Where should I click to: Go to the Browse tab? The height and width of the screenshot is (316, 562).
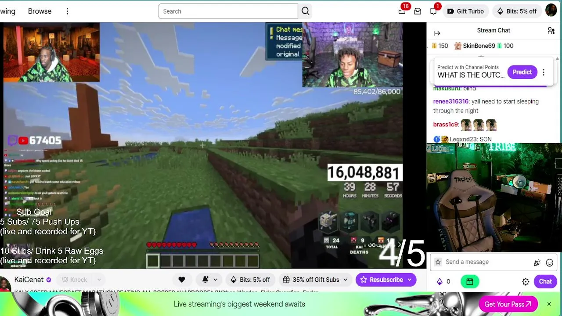click(x=40, y=11)
